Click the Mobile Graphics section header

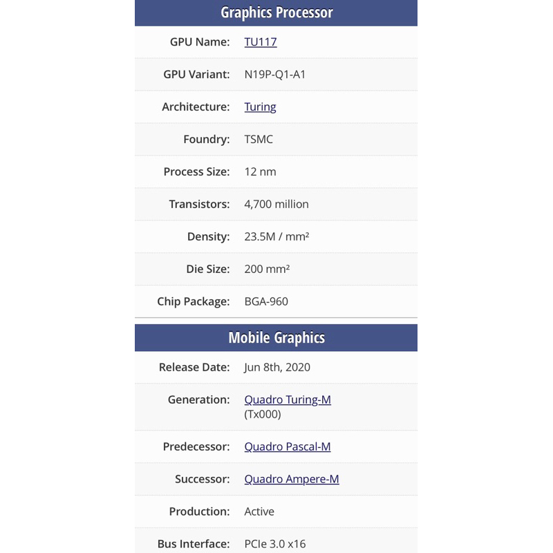pos(276,338)
